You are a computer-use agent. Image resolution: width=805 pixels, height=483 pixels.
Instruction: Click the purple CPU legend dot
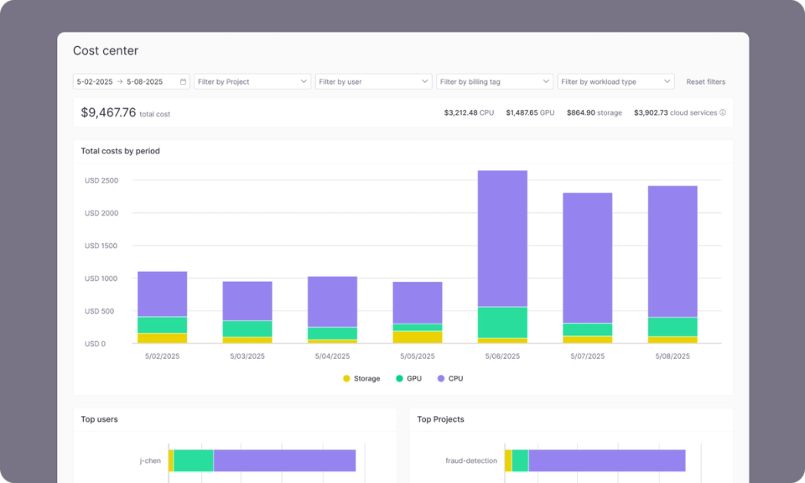click(439, 378)
